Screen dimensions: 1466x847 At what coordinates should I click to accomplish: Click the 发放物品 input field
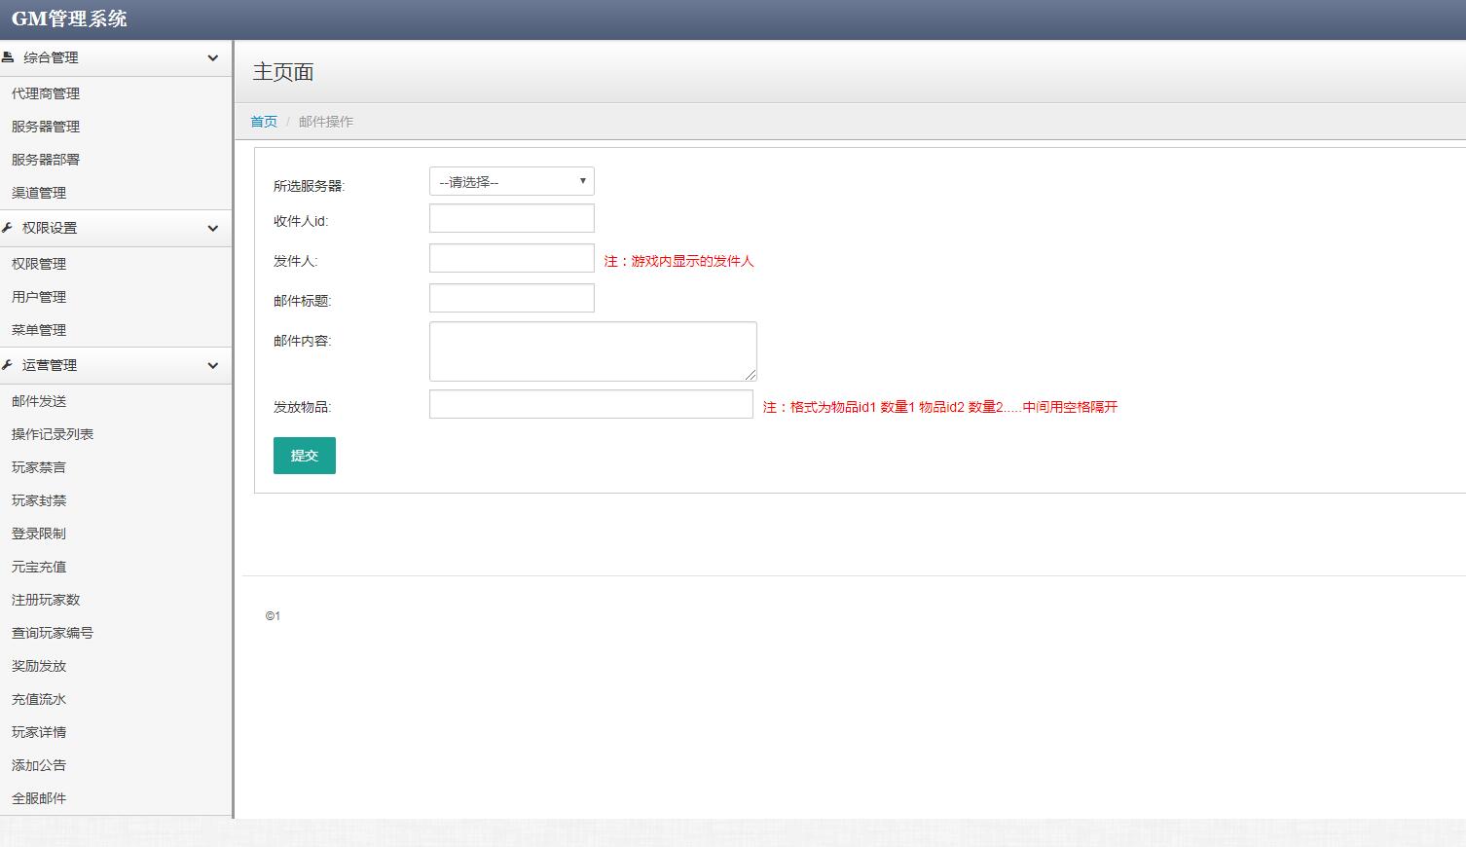pos(591,404)
